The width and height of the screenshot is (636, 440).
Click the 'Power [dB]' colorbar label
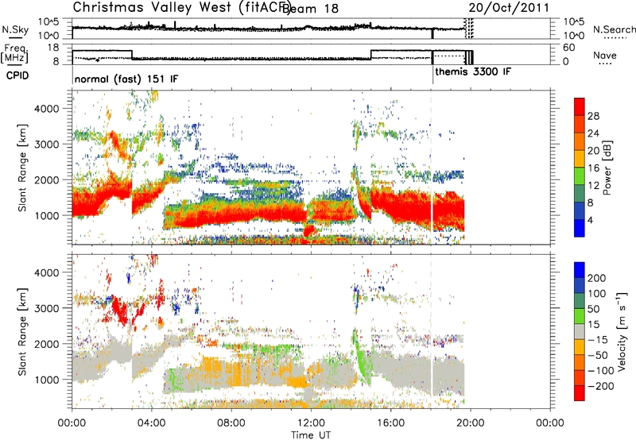pyautogui.click(x=607, y=168)
